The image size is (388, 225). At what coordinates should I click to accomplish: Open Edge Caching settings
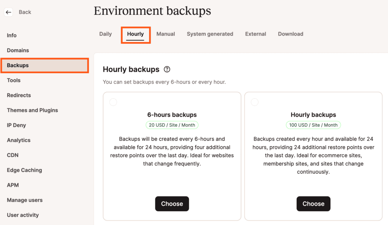point(24,170)
